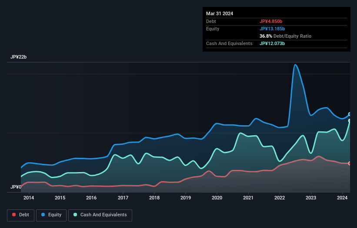This screenshot has height=228, width=357.
Task: Click the 2019 axis label
Action: point(186,198)
